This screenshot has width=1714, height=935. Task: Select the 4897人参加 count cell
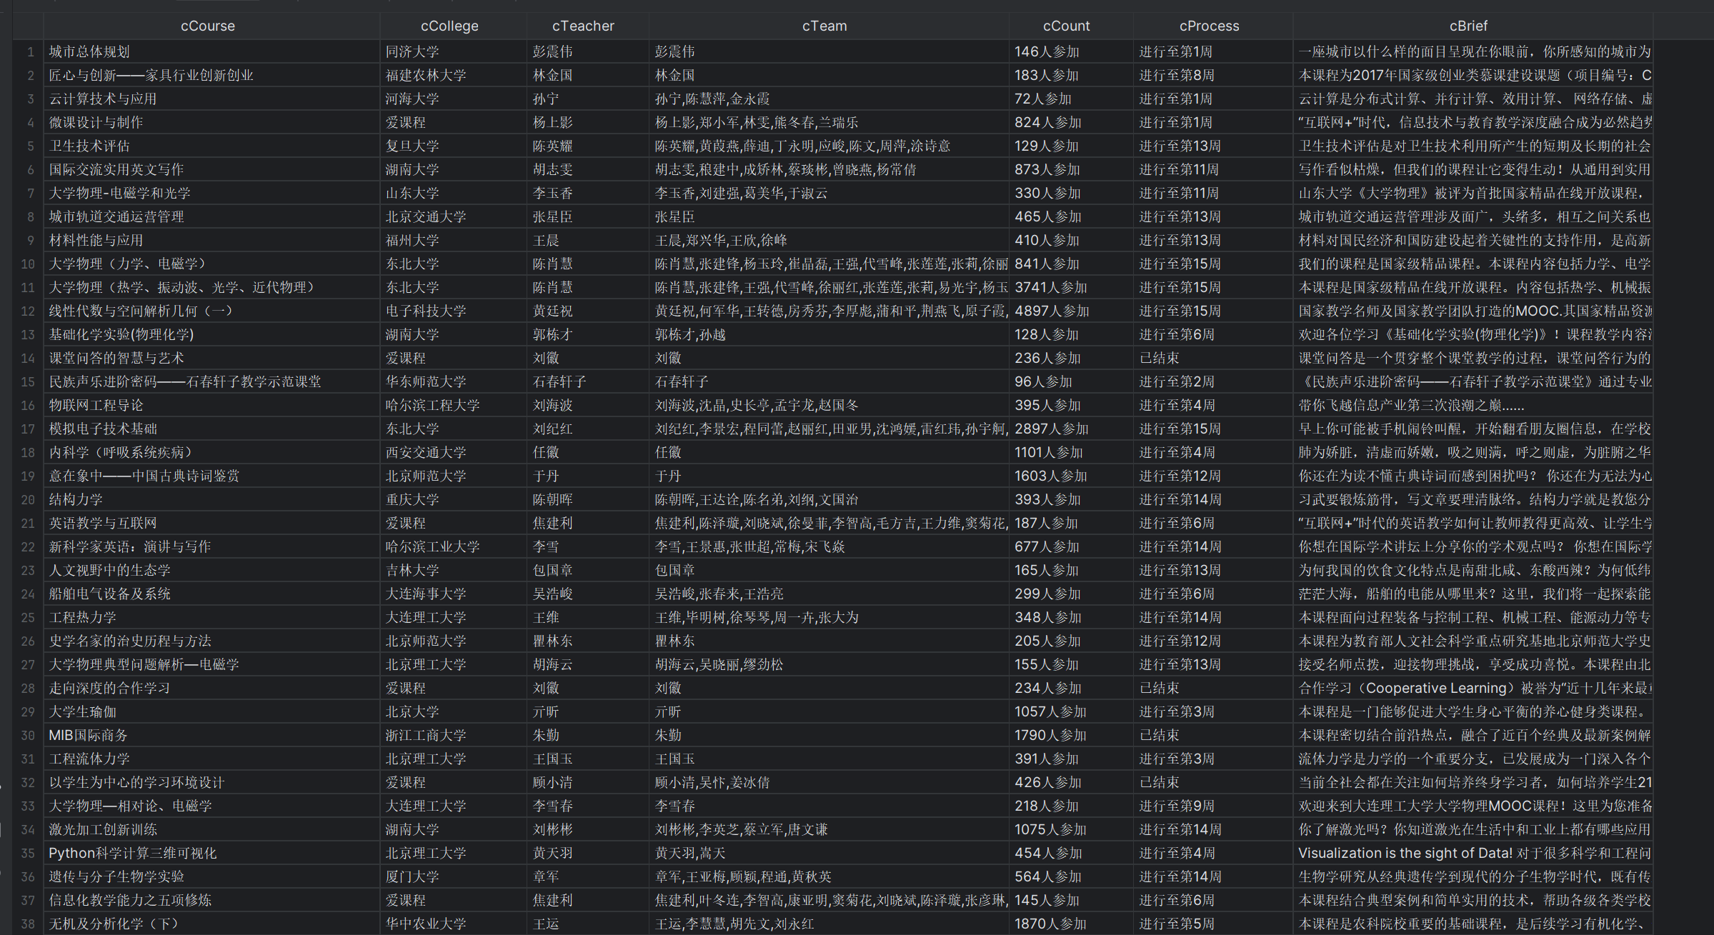[1052, 311]
